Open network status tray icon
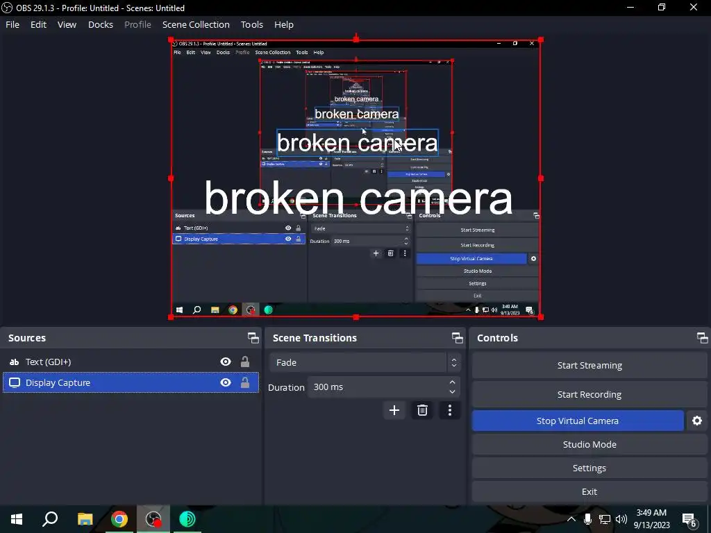This screenshot has height=533, width=711. click(605, 519)
